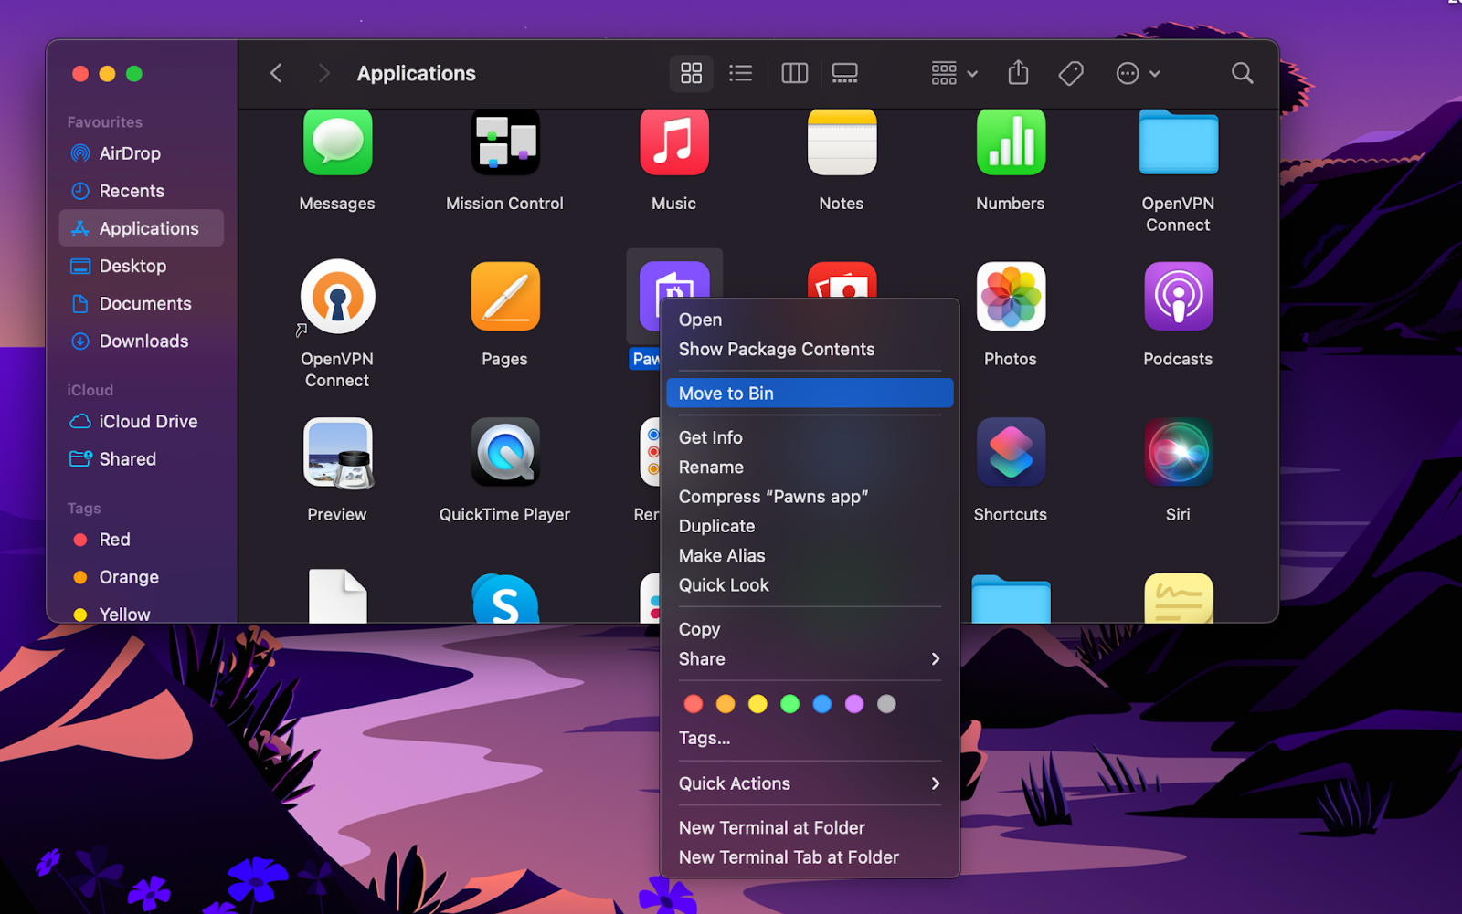Select the Siri app icon
Screen dimensions: 1462x914
tap(1179, 453)
